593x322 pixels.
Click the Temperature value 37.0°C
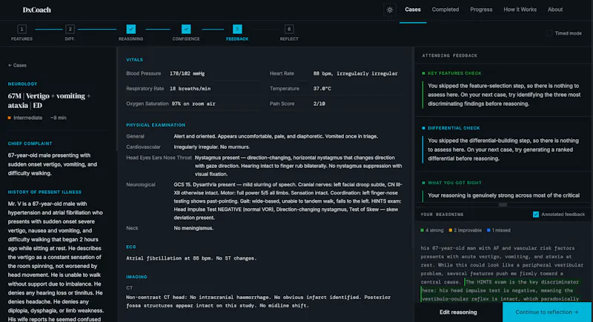(x=322, y=89)
